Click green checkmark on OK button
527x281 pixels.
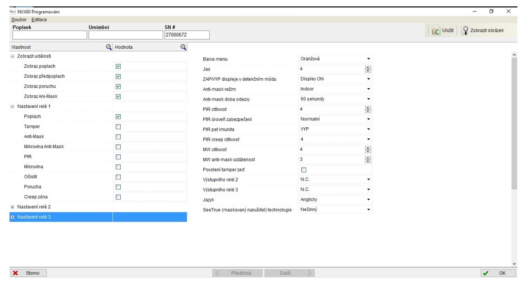(486, 273)
